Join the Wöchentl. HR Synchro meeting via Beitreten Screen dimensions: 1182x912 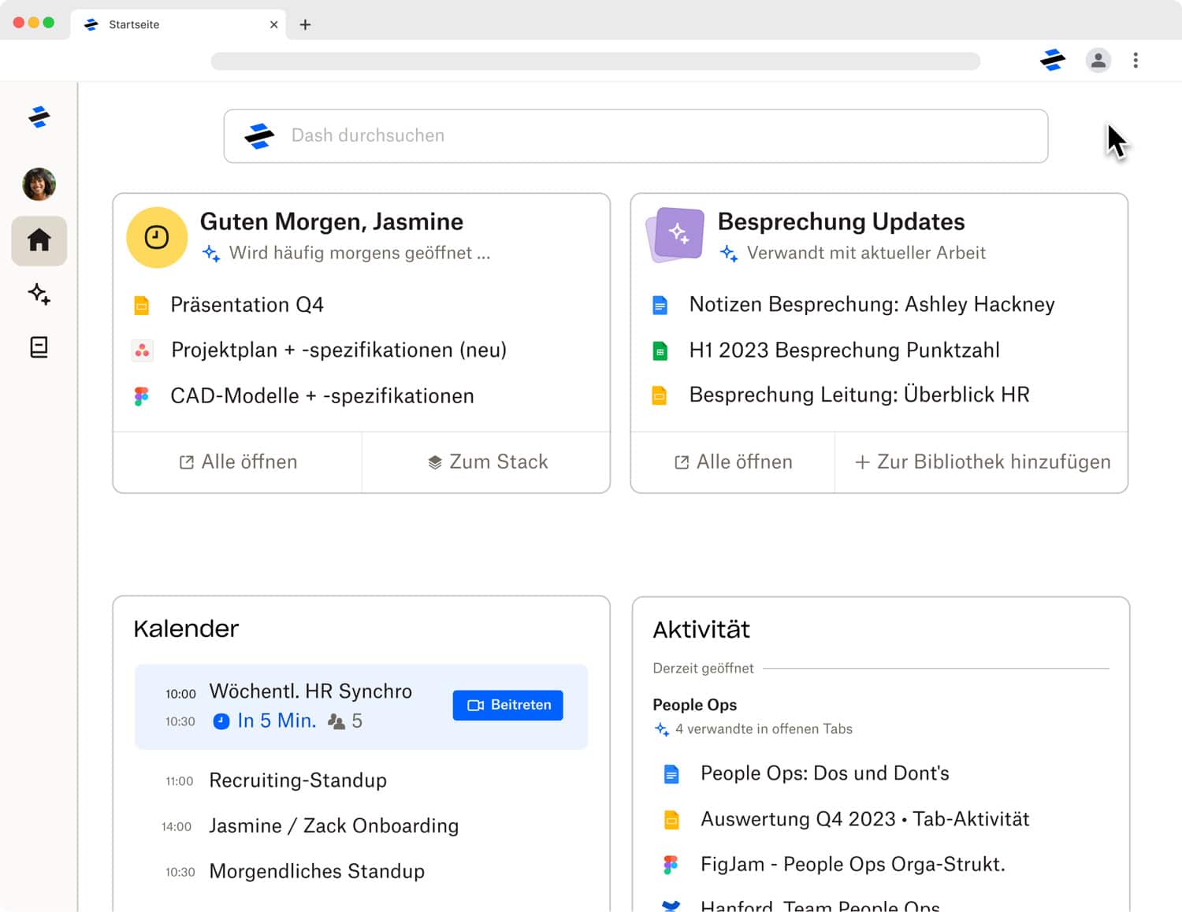507,705
